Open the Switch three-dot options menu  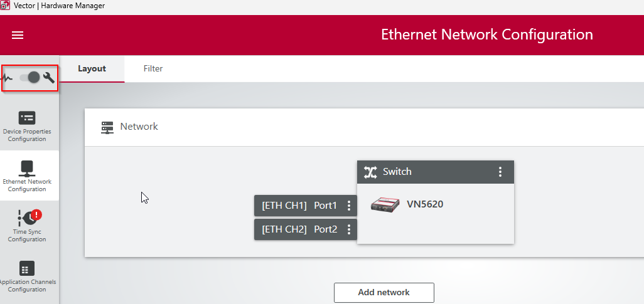pyautogui.click(x=500, y=172)
